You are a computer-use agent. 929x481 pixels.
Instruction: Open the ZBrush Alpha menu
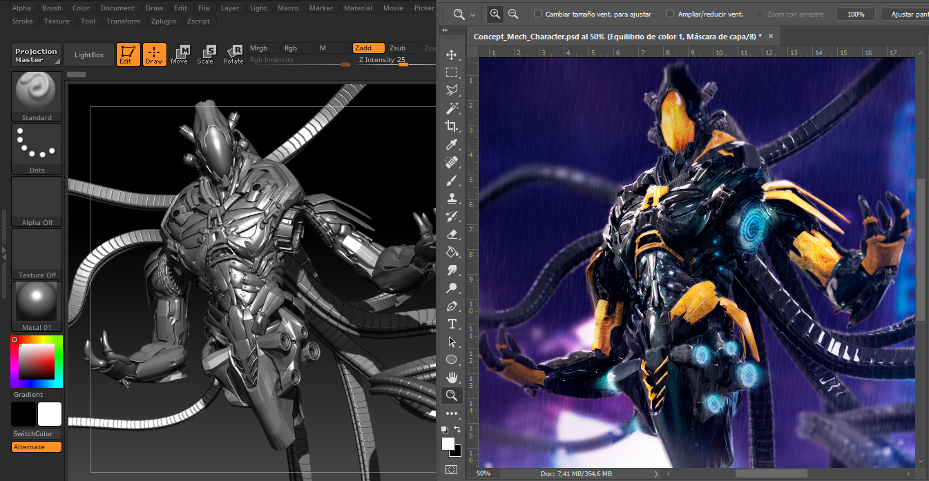[x=22, y=8]
